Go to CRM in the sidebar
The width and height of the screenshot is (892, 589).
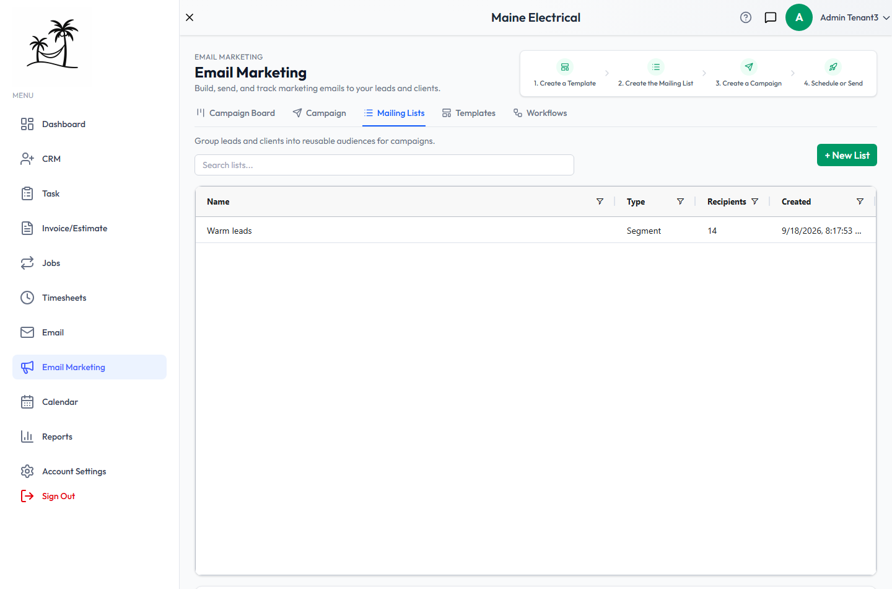89,159
